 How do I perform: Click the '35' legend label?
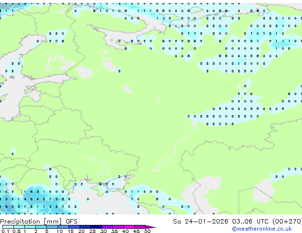(114, 231)
